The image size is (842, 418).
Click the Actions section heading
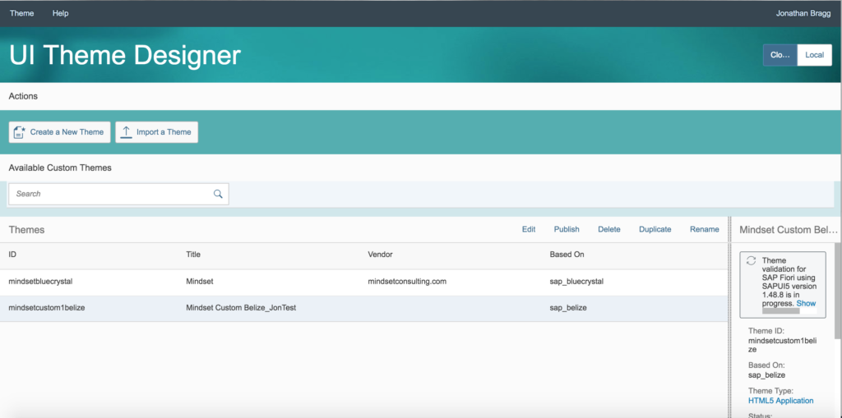coord(23,97)
